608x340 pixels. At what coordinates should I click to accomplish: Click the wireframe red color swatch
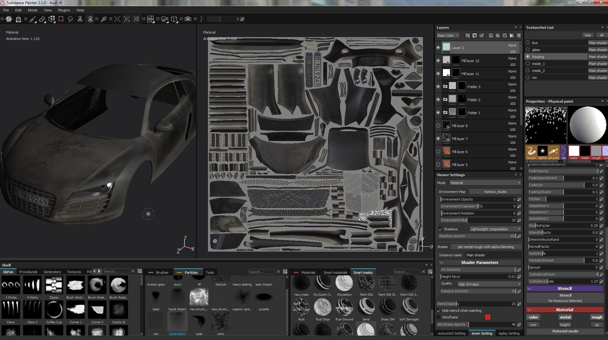click(488, 317)
